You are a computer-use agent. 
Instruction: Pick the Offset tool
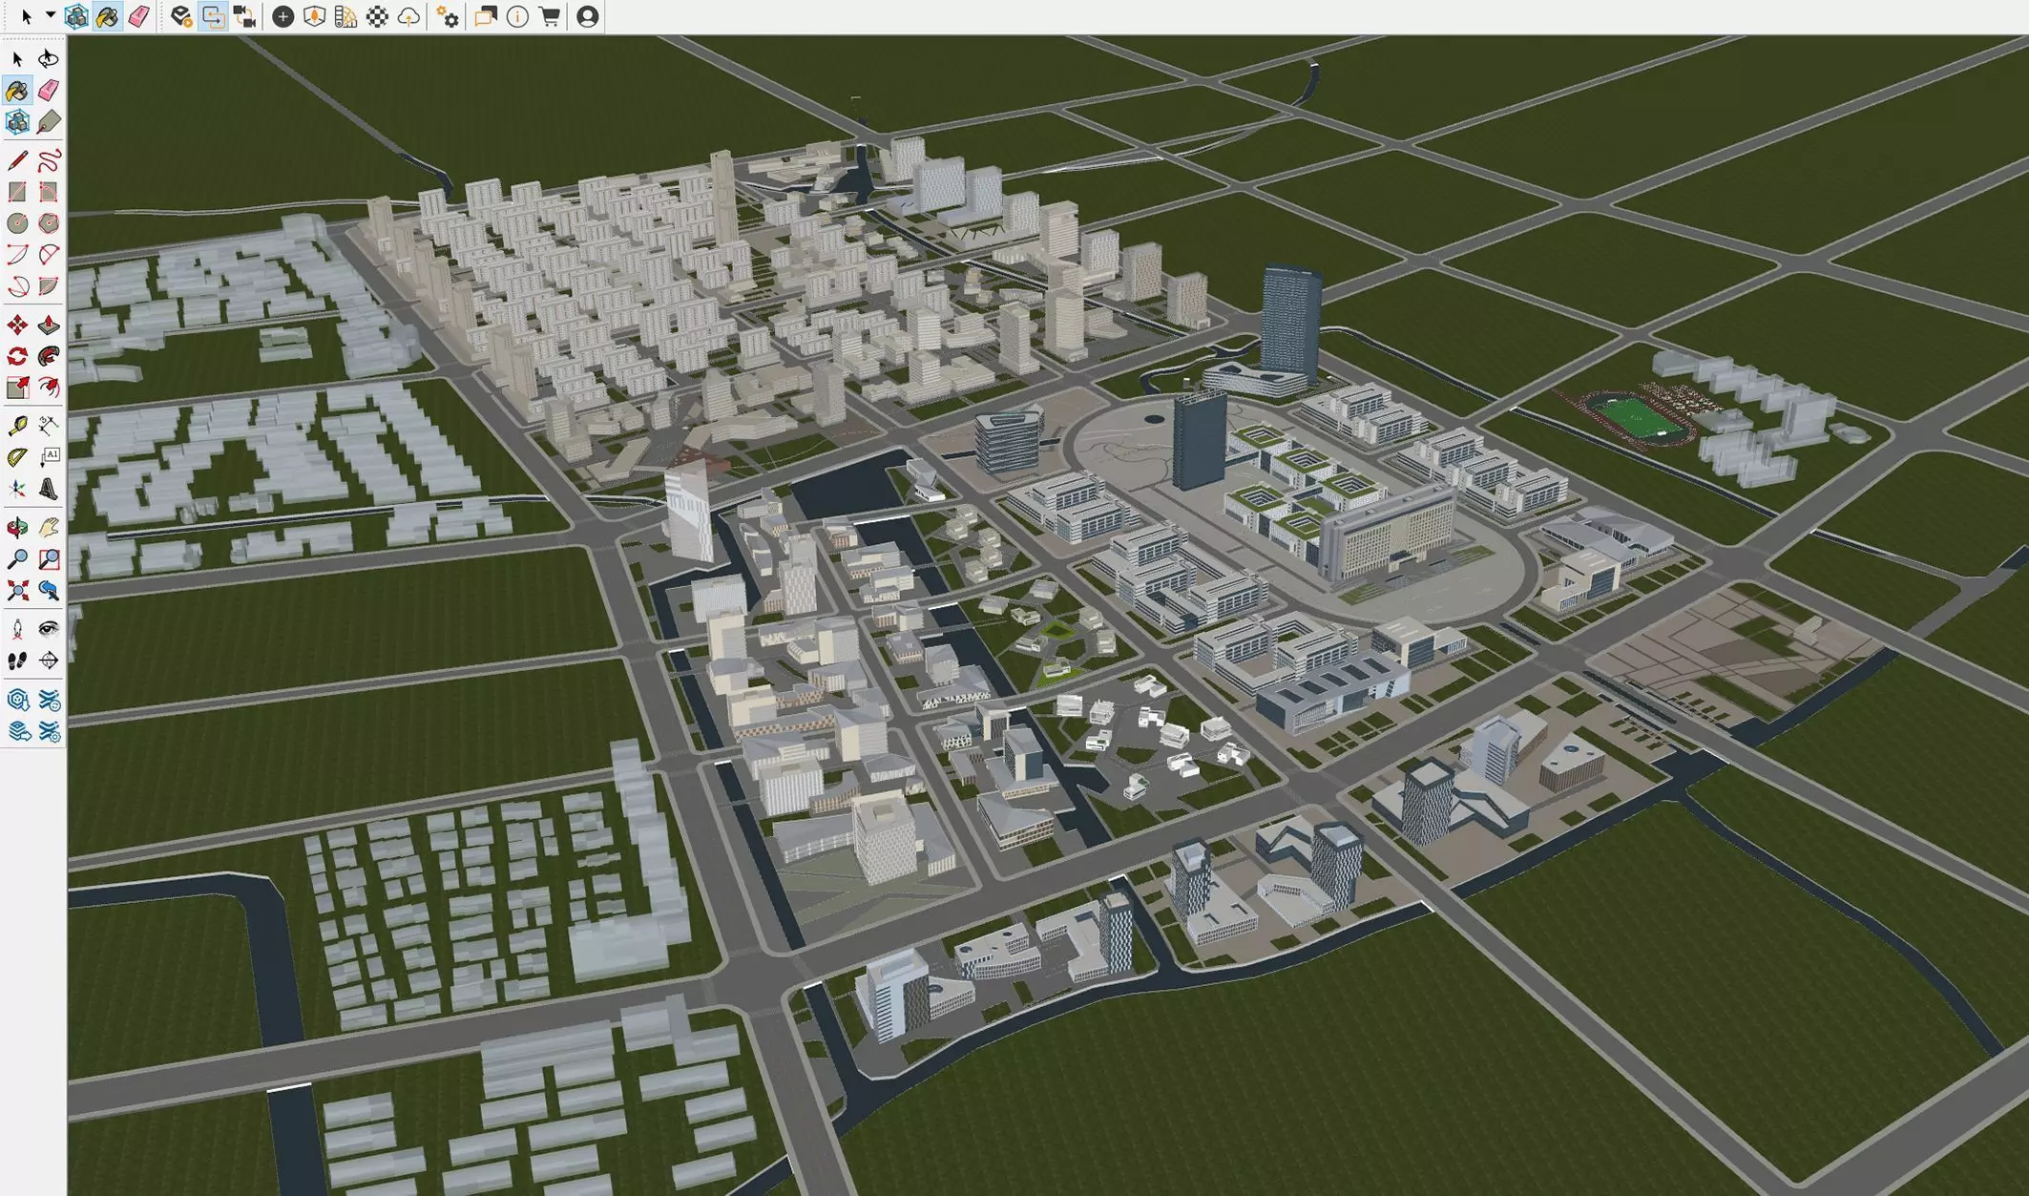click(48, 388)
